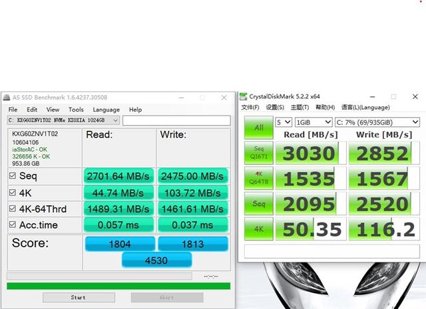Image resolution: width=426 pixels, height=309 pixels.
Task: Open the 主题(T) menu in CrystalDiskMark
Action: pyautogui.click(x=300, y=108)
